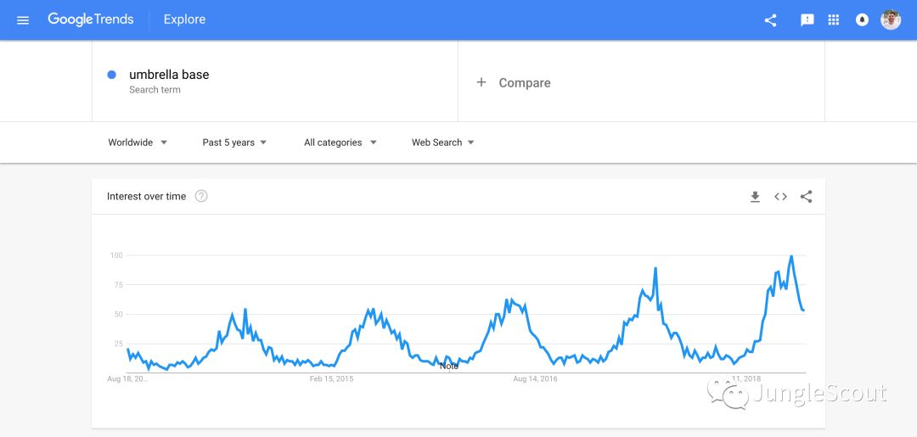Expand the Worldwide region dropdown
This screenshot has height=437, width=917.
[138, 143]
